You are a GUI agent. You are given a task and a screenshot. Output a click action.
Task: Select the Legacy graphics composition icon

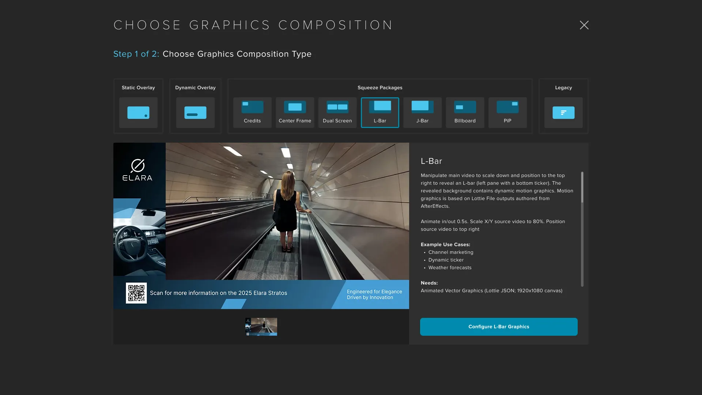tap(563, 112)
